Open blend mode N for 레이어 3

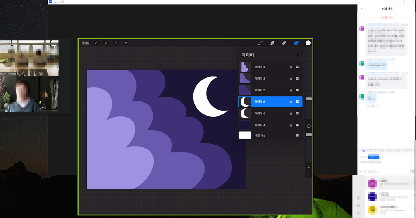click(x=290, y=79)
